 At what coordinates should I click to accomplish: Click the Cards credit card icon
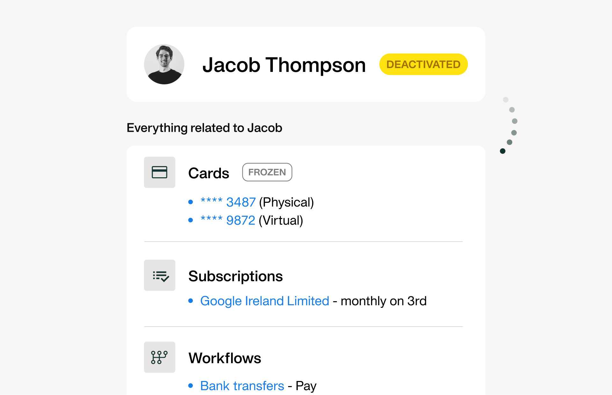[x=159, y=172]
